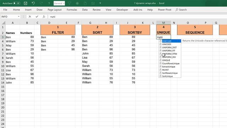
Task: Select the Names header cell
Action: [x=13, y=33]
